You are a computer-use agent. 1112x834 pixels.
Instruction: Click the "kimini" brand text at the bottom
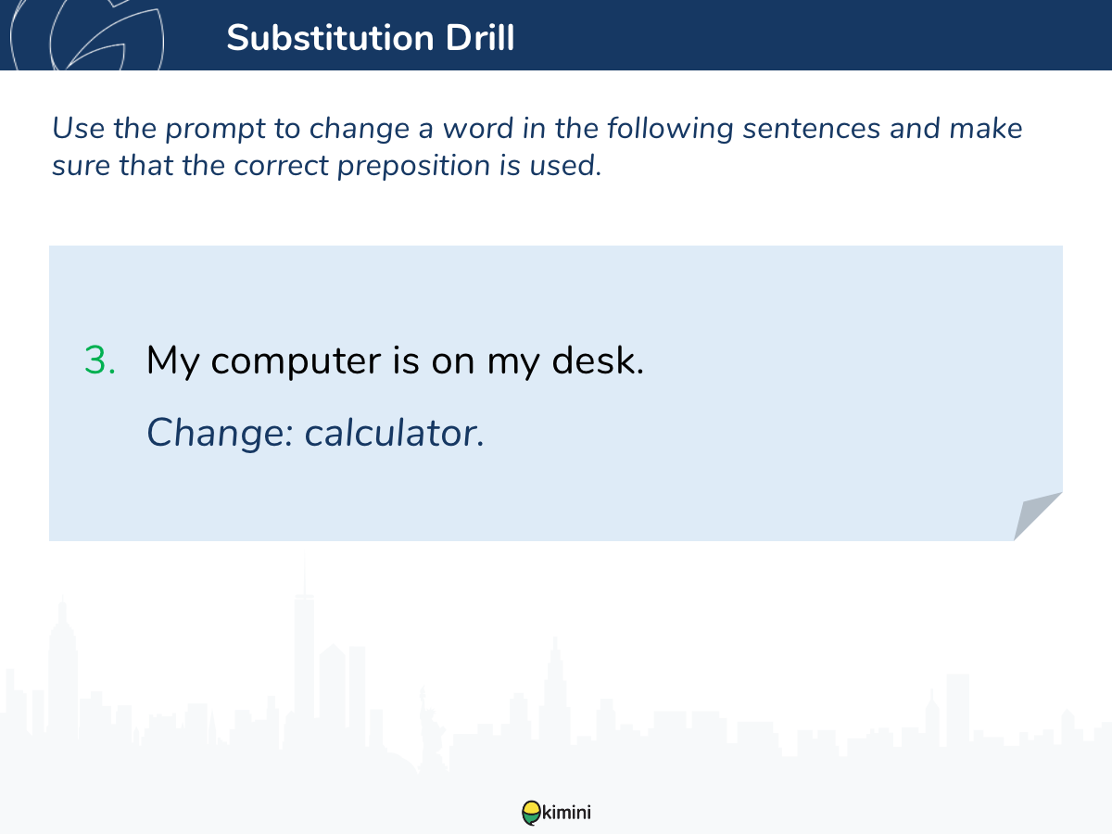[x=566, y=814]
